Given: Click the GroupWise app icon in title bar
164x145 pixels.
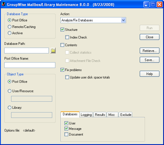Looking at the screenshot, I should (x=3, y=4).
